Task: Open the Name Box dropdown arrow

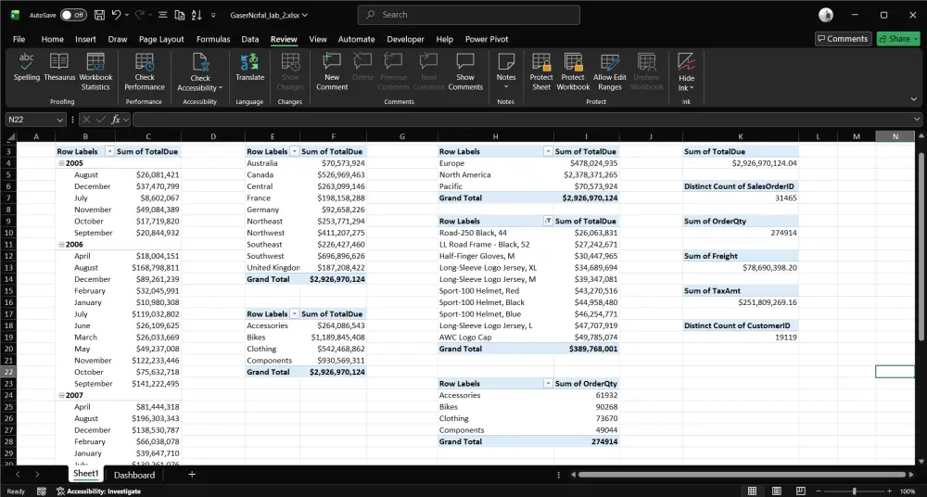Action: tap(59, 120)
